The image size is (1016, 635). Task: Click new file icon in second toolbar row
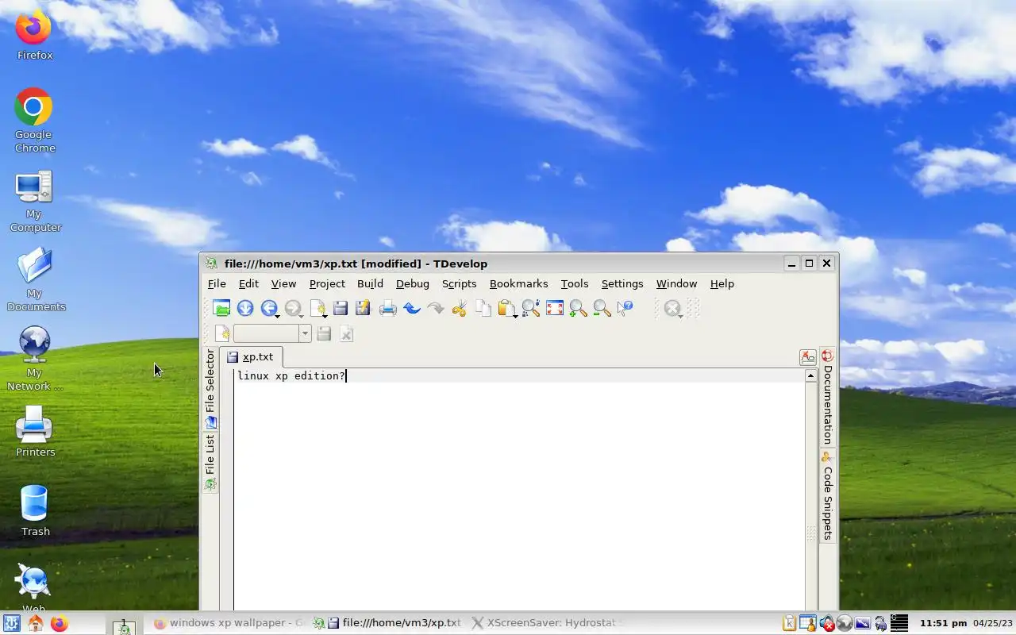tap(222, 334)
